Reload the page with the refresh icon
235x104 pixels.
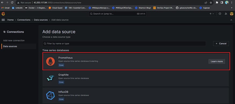[12, 2]
